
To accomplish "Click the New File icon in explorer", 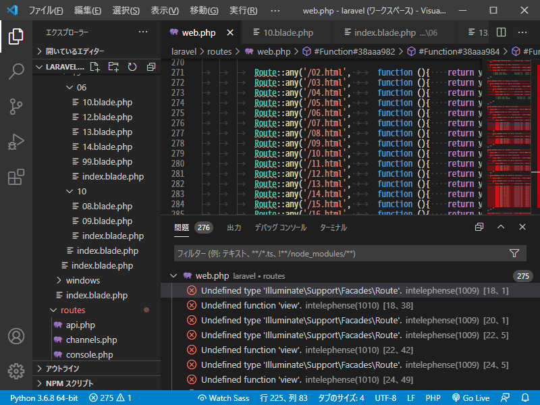I will coord(94,67).
